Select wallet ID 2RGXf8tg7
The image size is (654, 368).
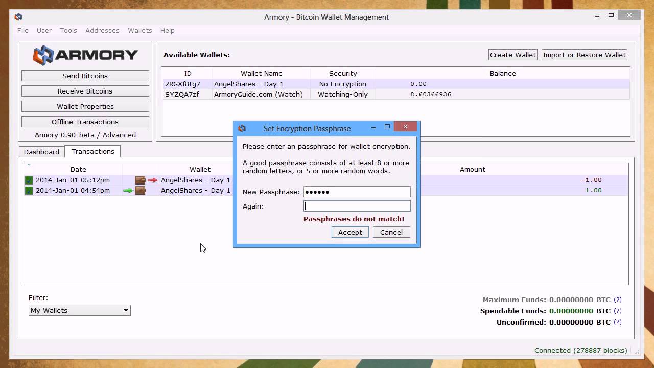[x=182, y=84]
